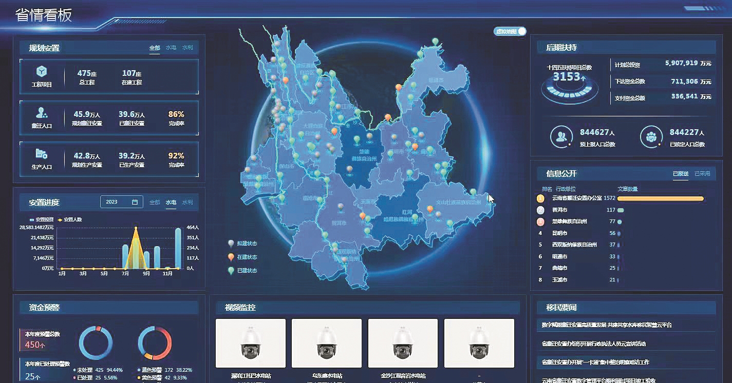Select 昭通市 region label on the map
Screen dimensions: 732x383
pyautogui.click(x=436, y=80)
